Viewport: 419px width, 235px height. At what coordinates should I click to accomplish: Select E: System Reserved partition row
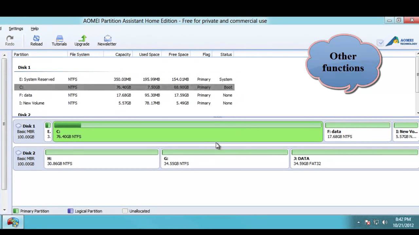124,79
